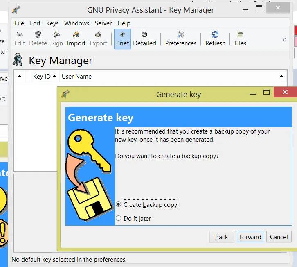The image size is (297, 267).
Task: Sort by Key ID column header
Action: (x=45, y=76)
